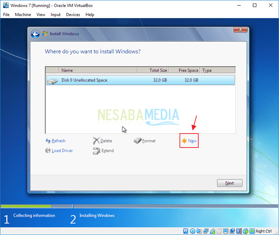The height and width of the screenshot is (235, 279).
Task: Select Disk 0 Unallocated Space row
Action: pos(140,80)
